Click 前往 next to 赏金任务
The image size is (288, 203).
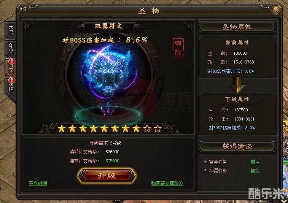(255, 162)
